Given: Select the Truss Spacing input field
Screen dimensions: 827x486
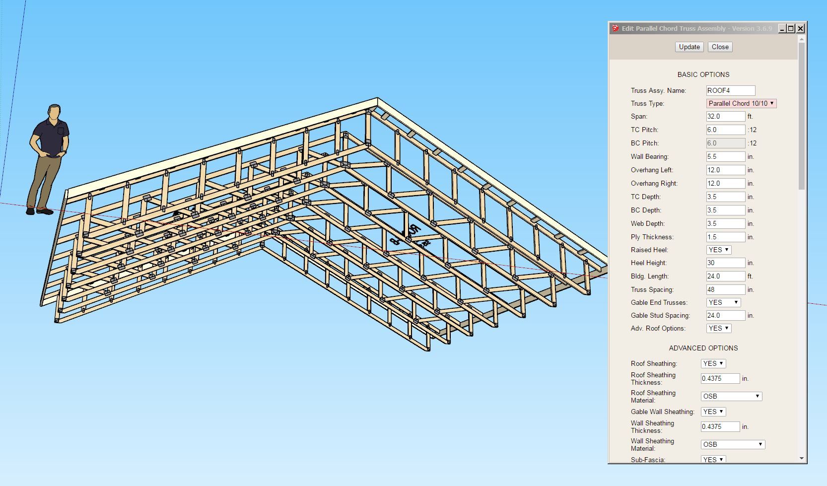Looking at the screenshot, I should 726,289.
